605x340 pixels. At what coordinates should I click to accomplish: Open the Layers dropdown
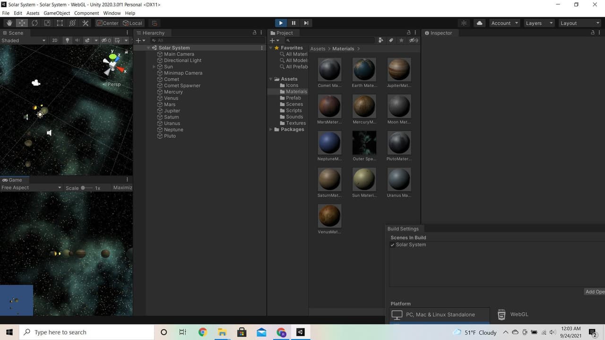tap(538, 23)
